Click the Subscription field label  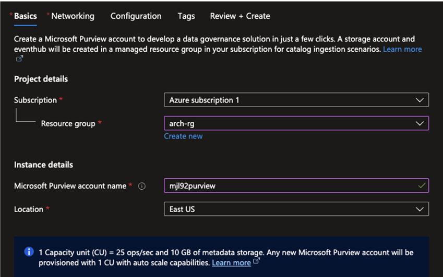tap(35, 100)
